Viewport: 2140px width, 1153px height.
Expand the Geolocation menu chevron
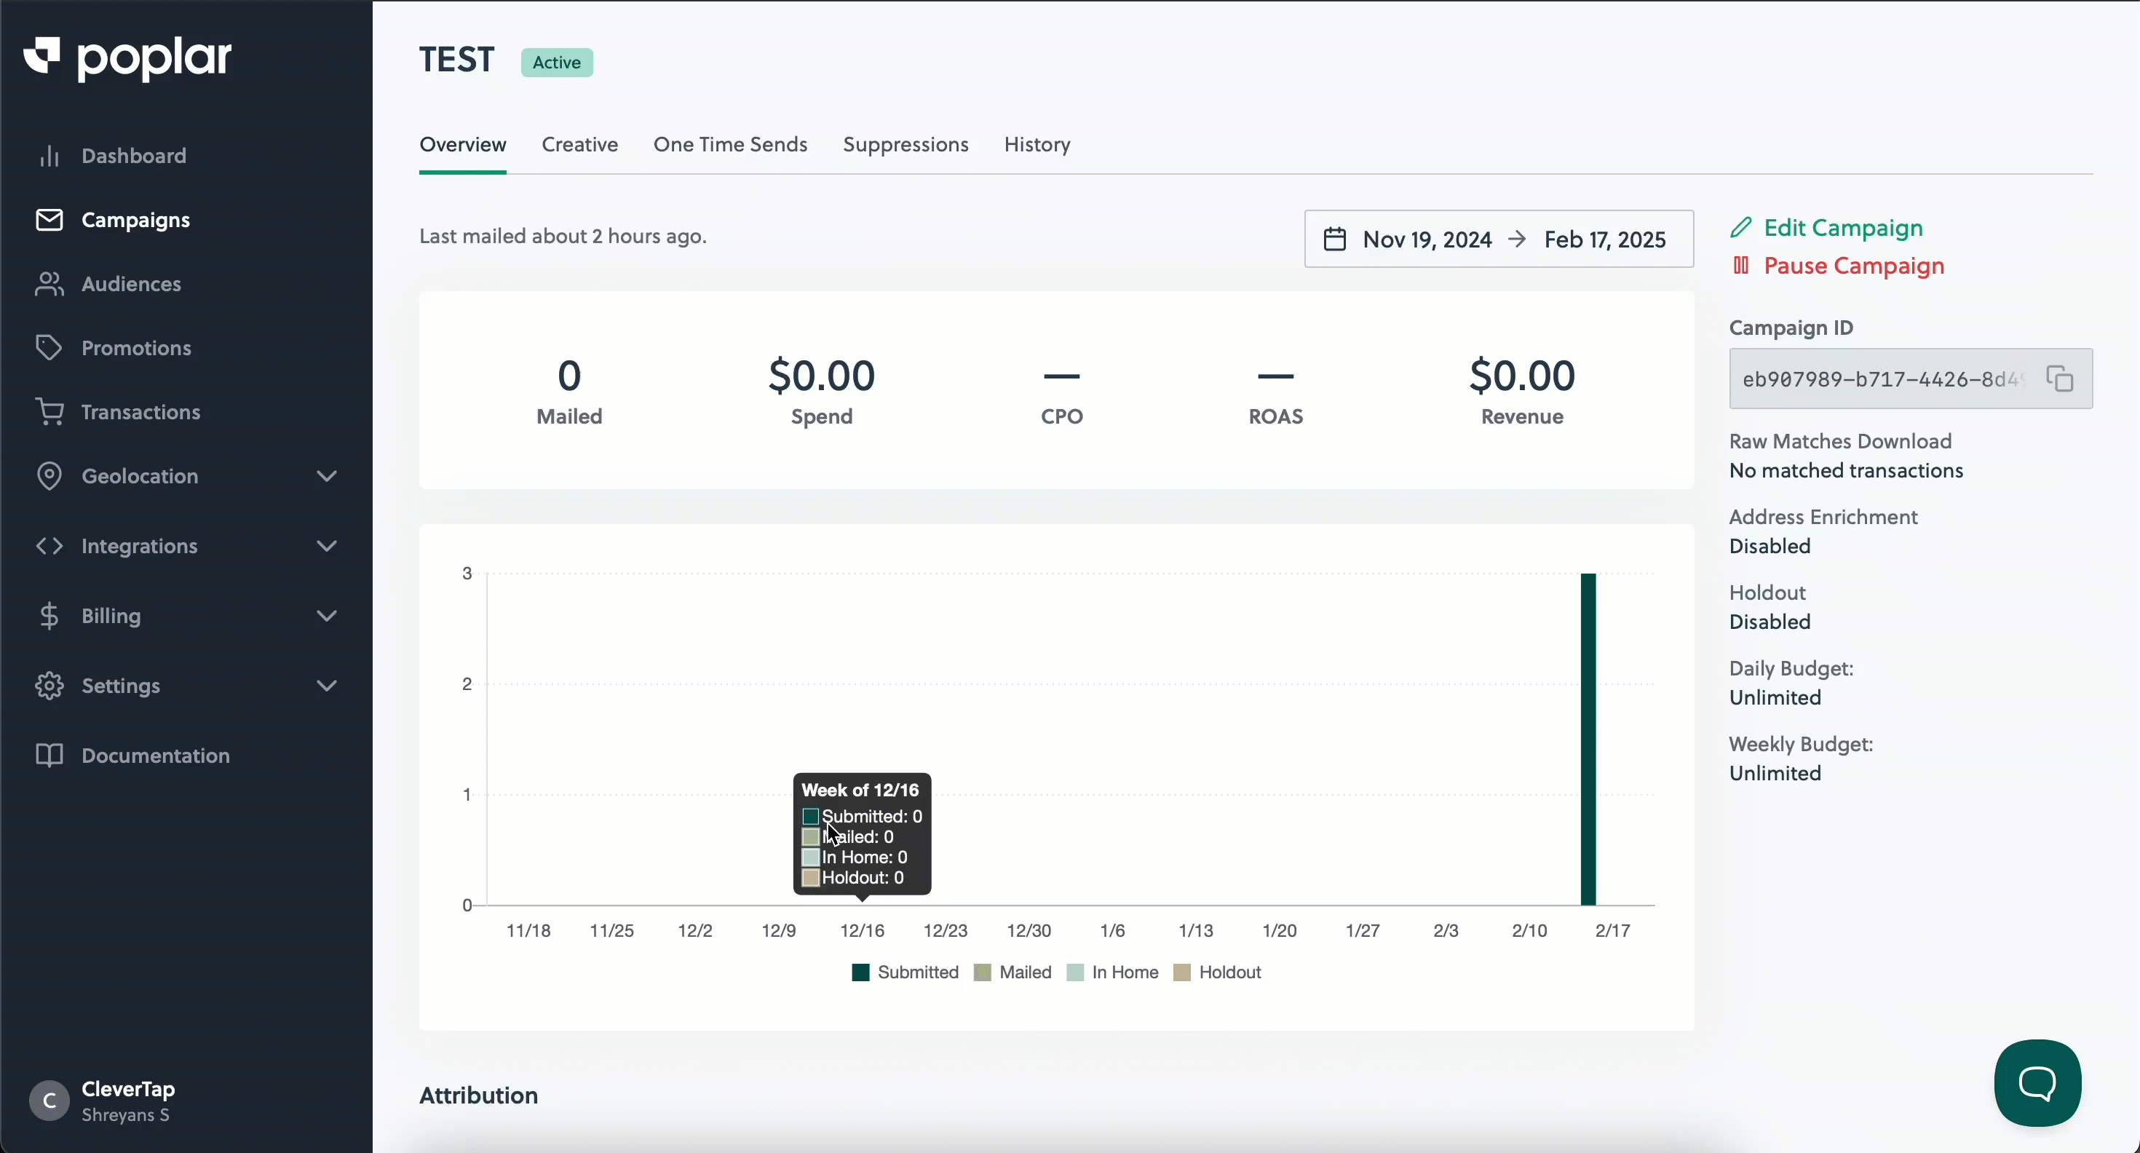click(x=328, y=476)
